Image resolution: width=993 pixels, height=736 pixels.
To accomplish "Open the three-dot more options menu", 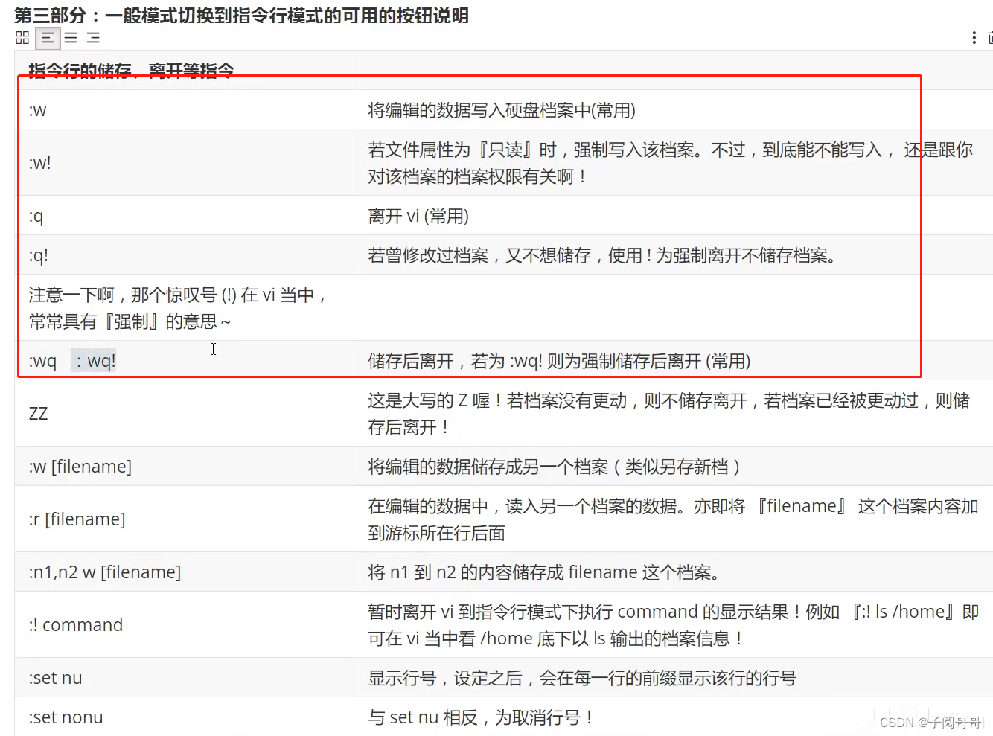I will [974, 38].
